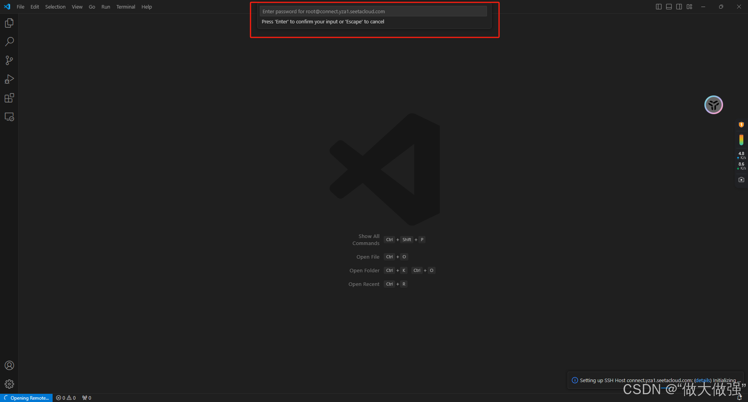Screen dimensions: 748x402
Task: Open the Extensions view
Action: point(9,98)
